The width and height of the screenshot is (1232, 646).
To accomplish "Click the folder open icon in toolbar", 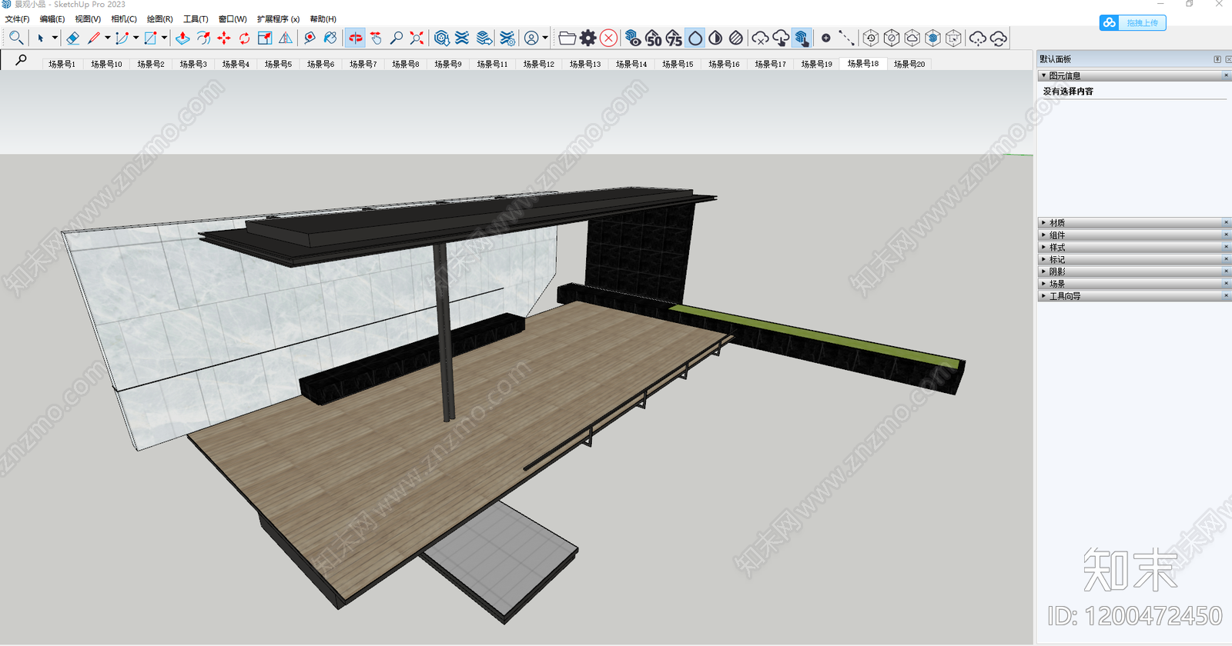I will pos(567,38).
